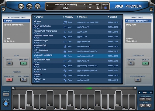Image resolution: width=155 pixels, height=111 pixels.
Task: Click the Copy to Targ icon
Action: [24, 80]
